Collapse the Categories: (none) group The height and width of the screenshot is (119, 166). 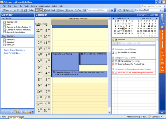[x=113, y=49]
